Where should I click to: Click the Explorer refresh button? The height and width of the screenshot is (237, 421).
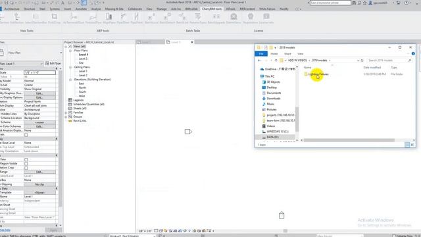[362, 61]
